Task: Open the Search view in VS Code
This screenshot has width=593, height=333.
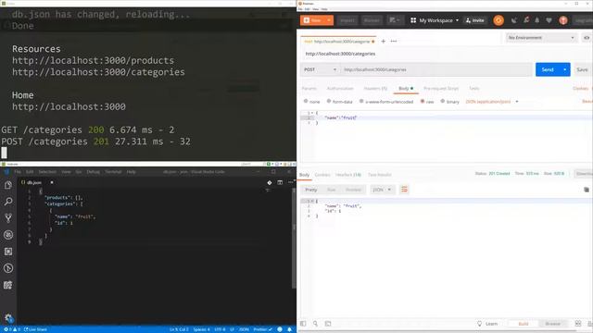Action: (8, 202)
